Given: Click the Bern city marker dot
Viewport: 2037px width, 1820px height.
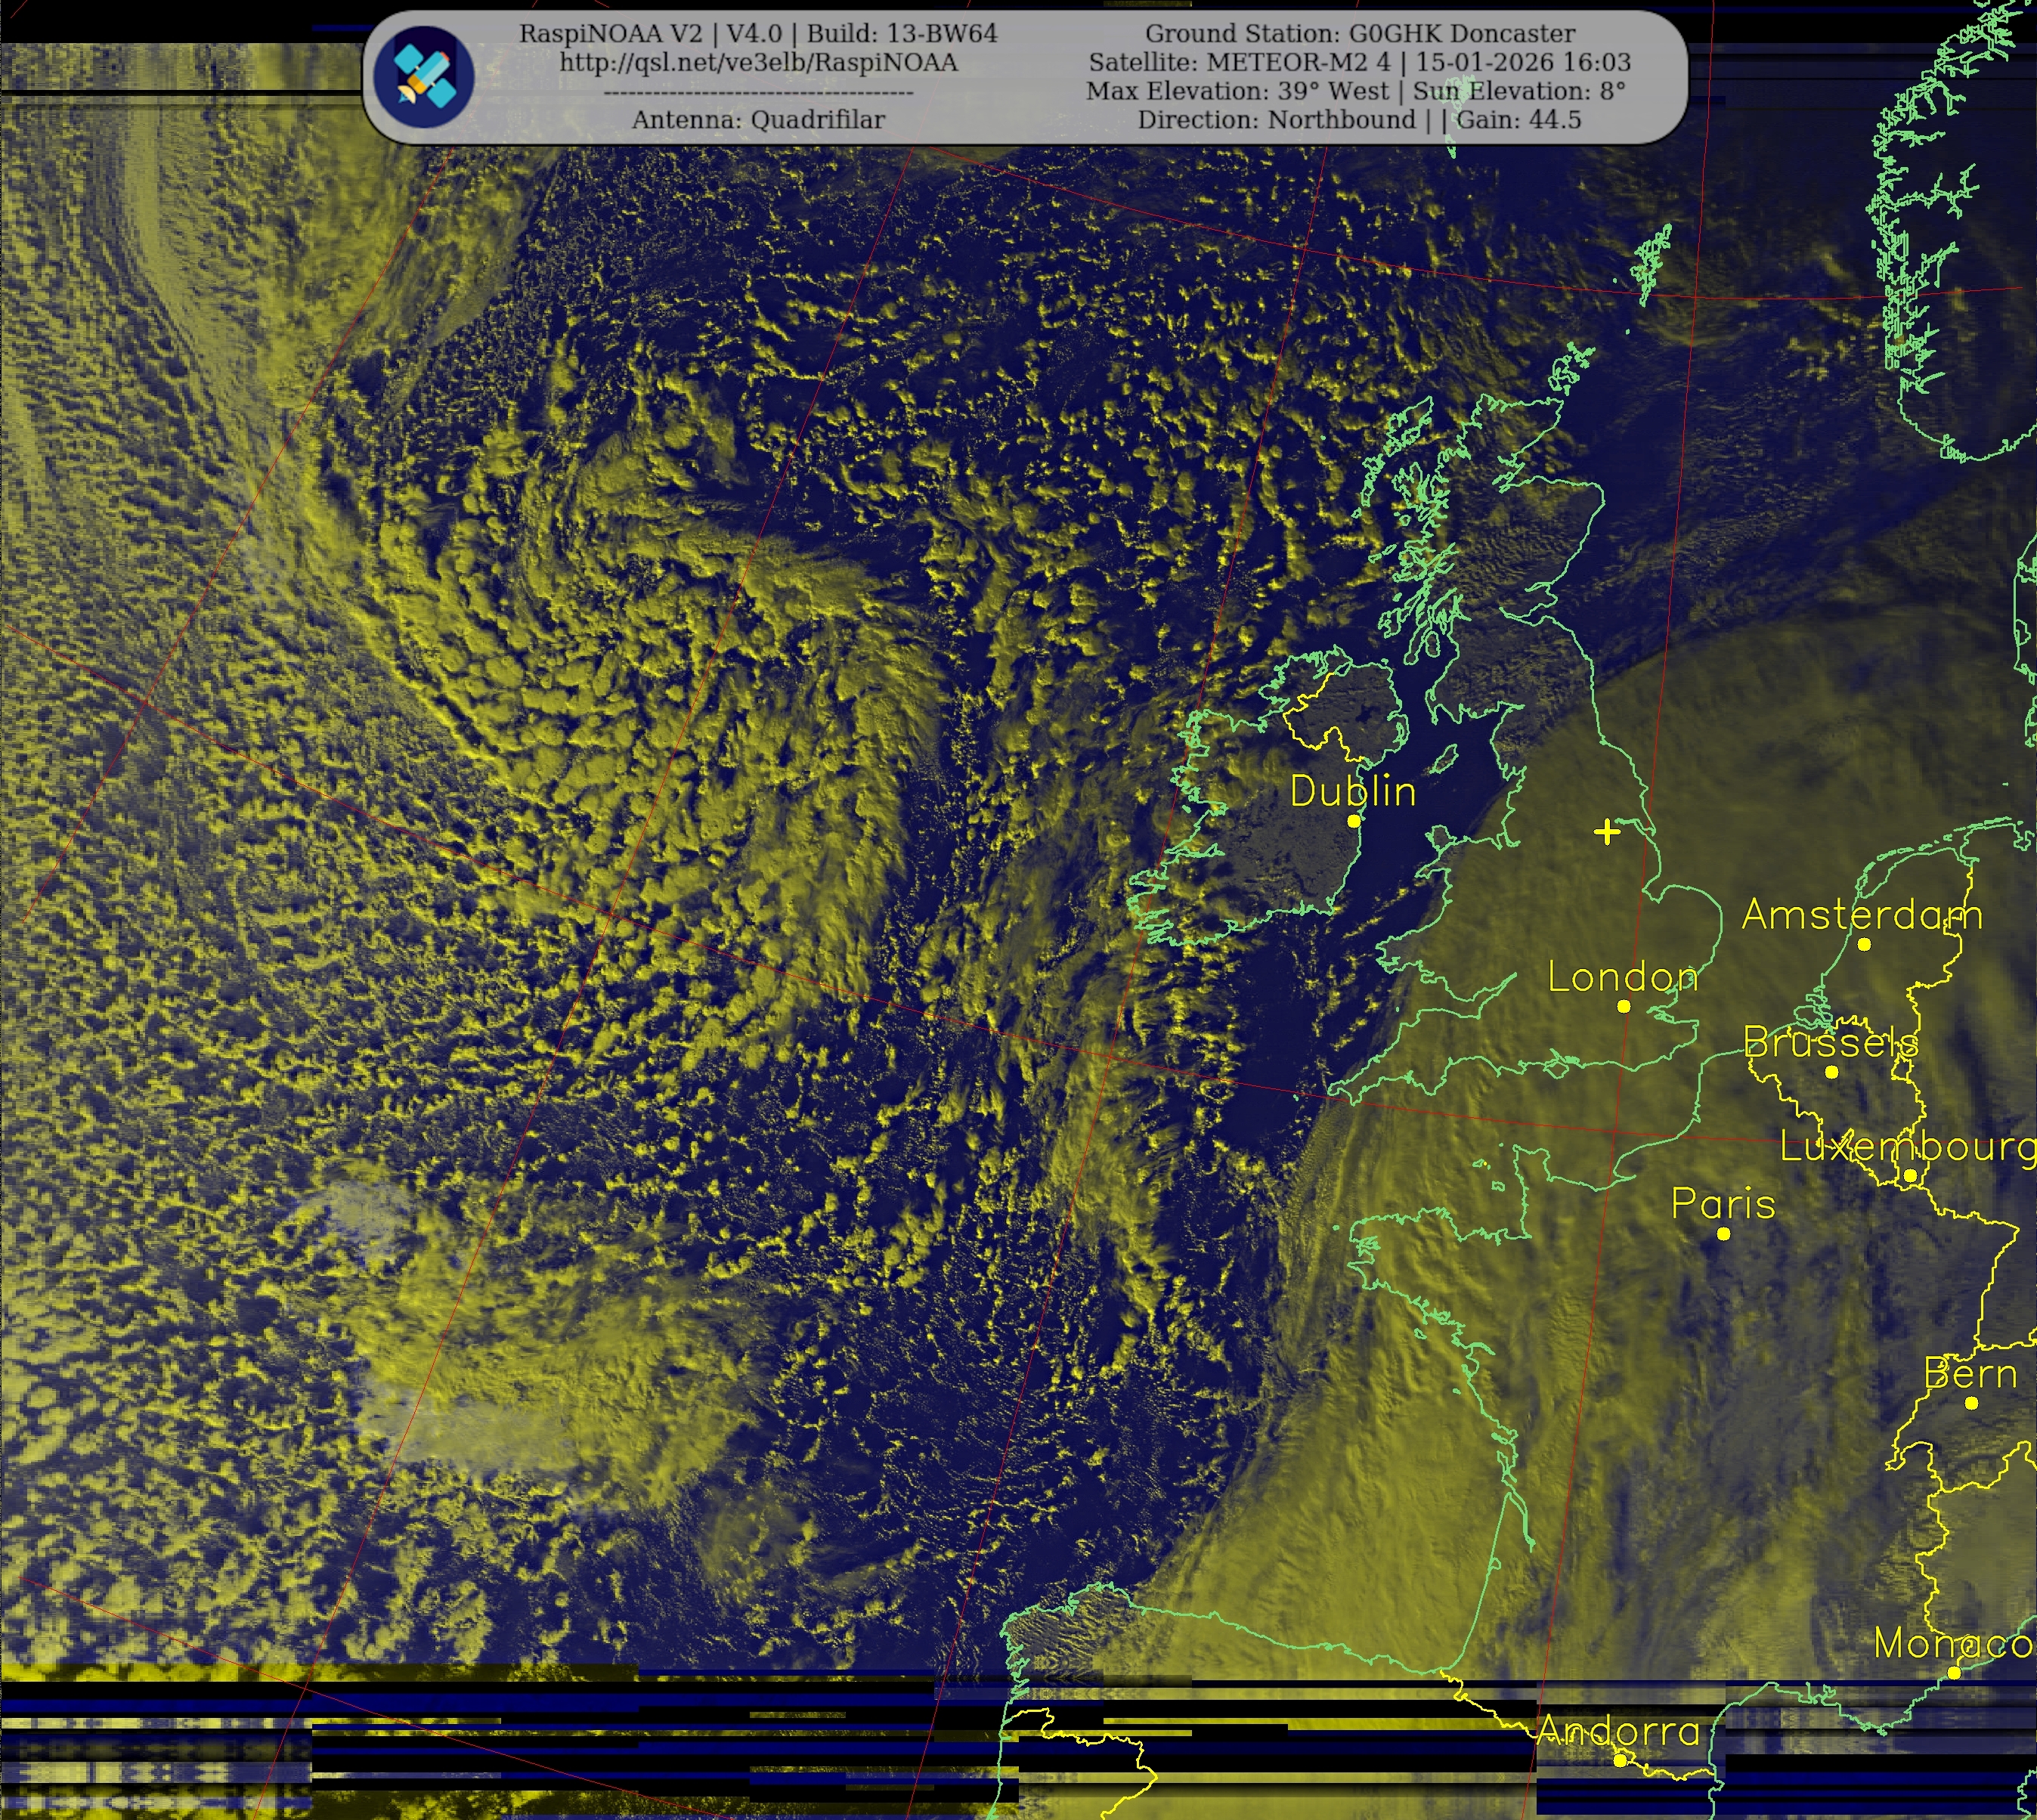Looking at the screenshot, I should pos(1971,1403).
